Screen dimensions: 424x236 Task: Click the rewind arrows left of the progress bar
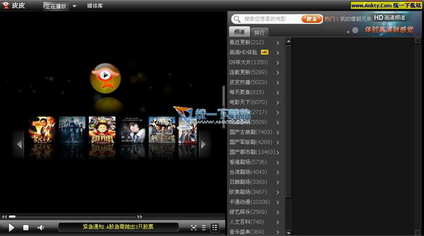[4, 216]
